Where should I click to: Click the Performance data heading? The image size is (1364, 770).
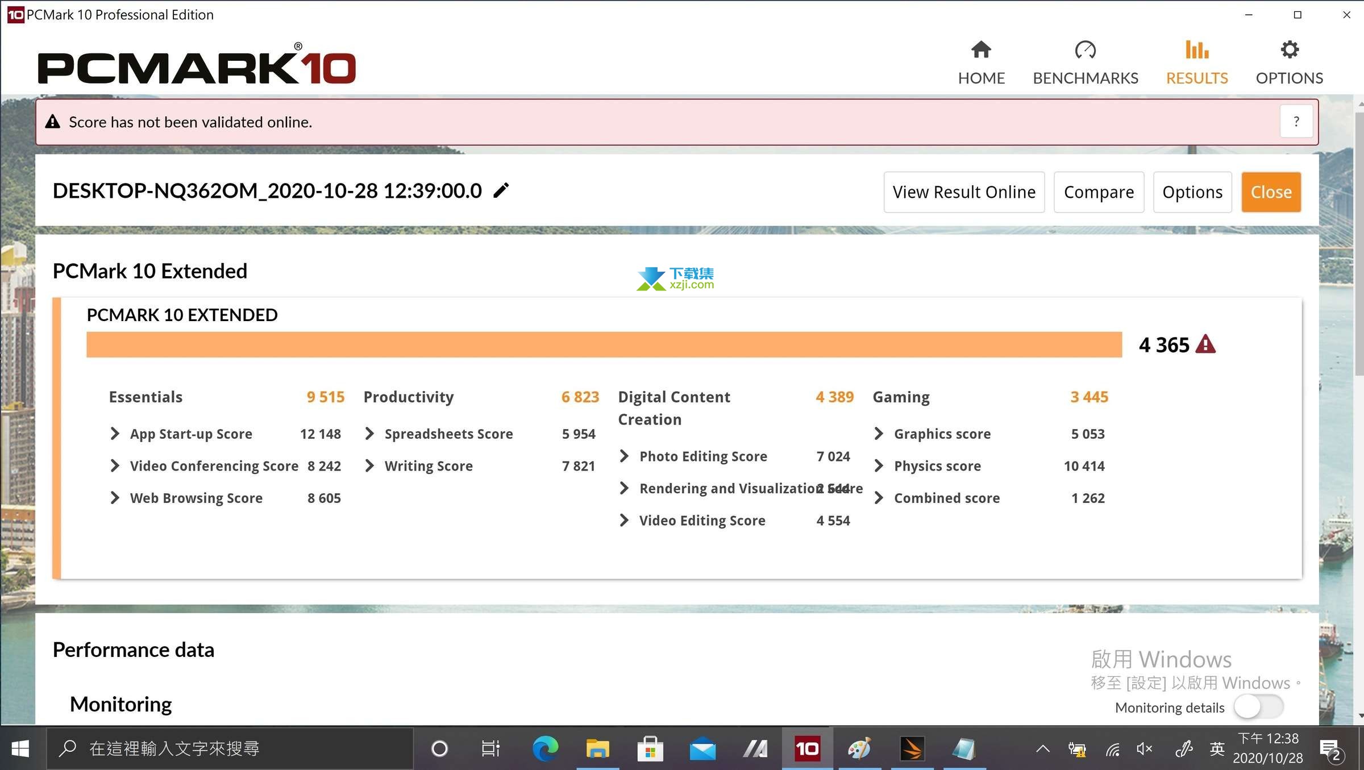pos(134,650)
